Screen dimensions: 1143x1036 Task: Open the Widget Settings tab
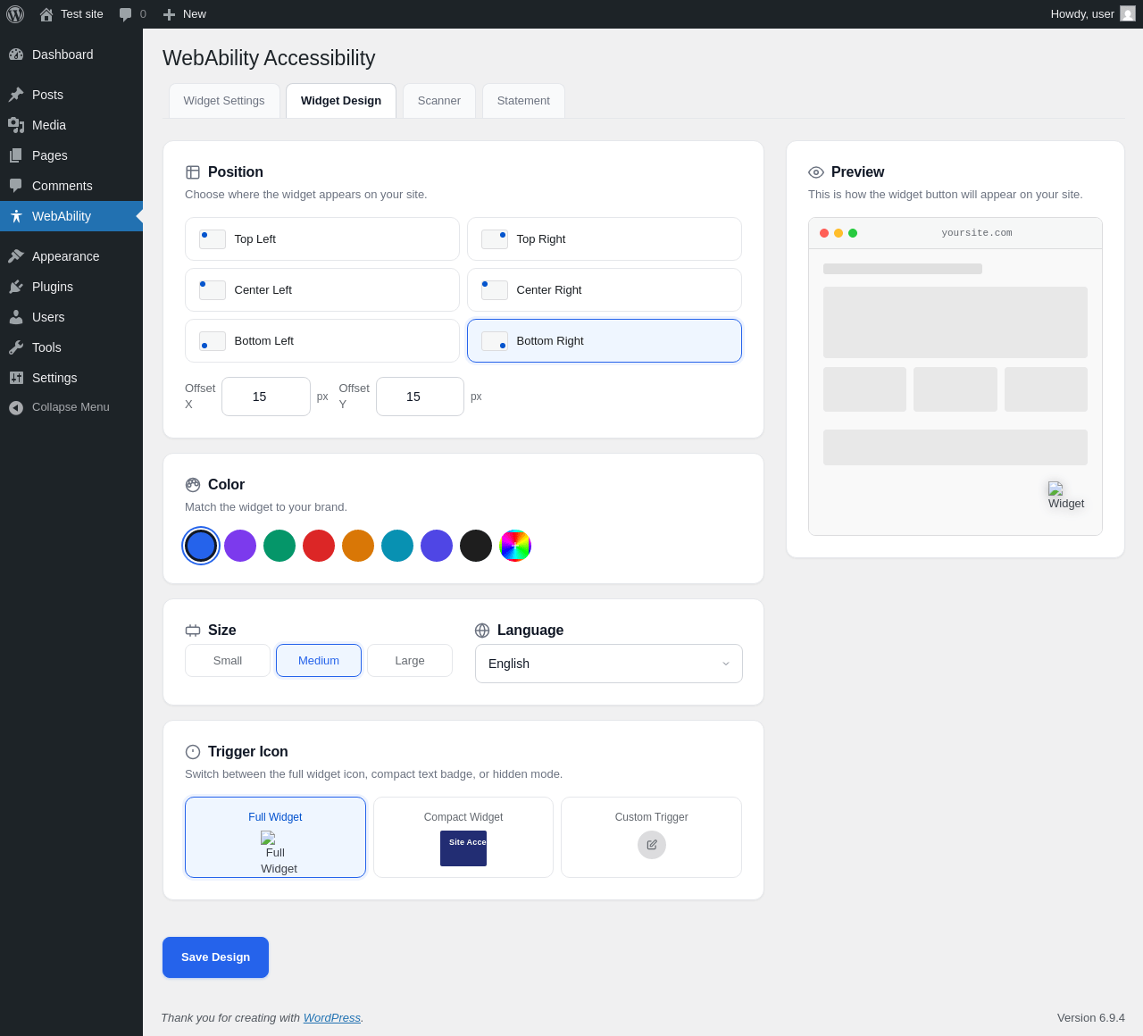224,101
